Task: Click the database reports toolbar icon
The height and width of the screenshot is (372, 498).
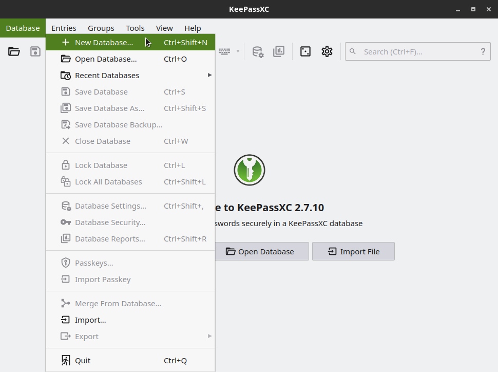Action: tap(279, 51)
